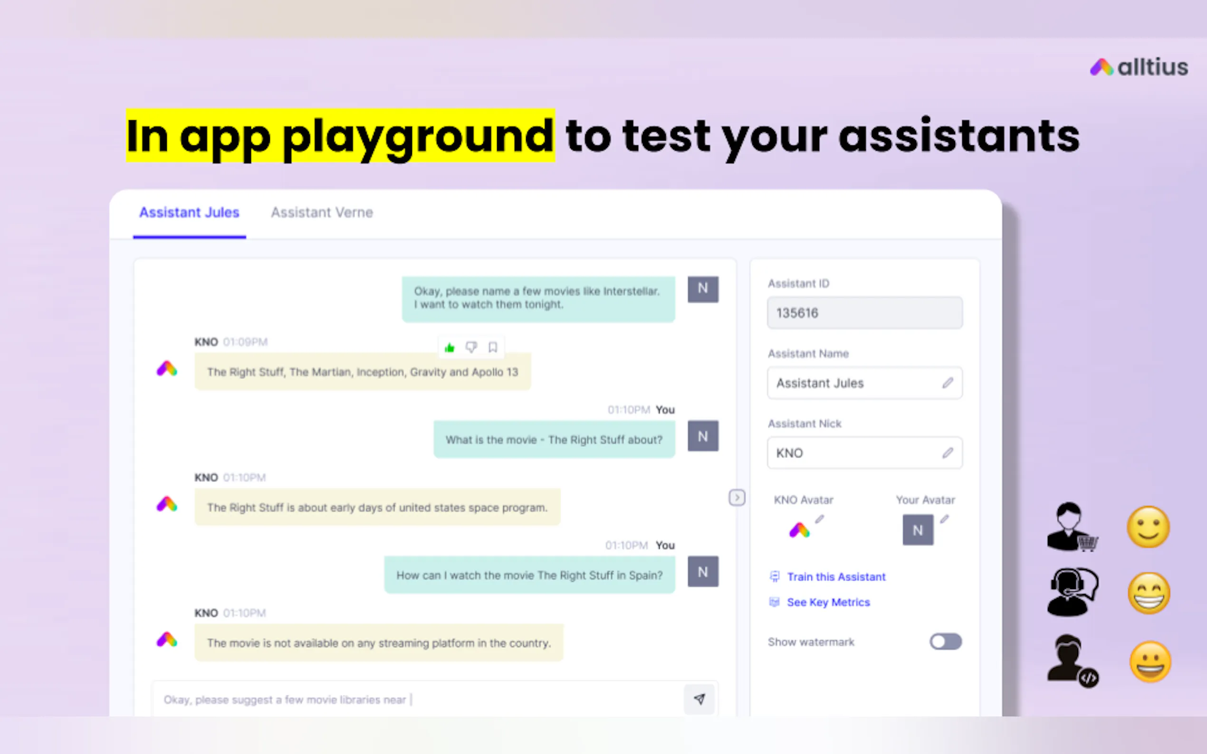
Task: Edit the Assistant Name pencil icon
Action: pyautogui.click(x=948, y=383)
